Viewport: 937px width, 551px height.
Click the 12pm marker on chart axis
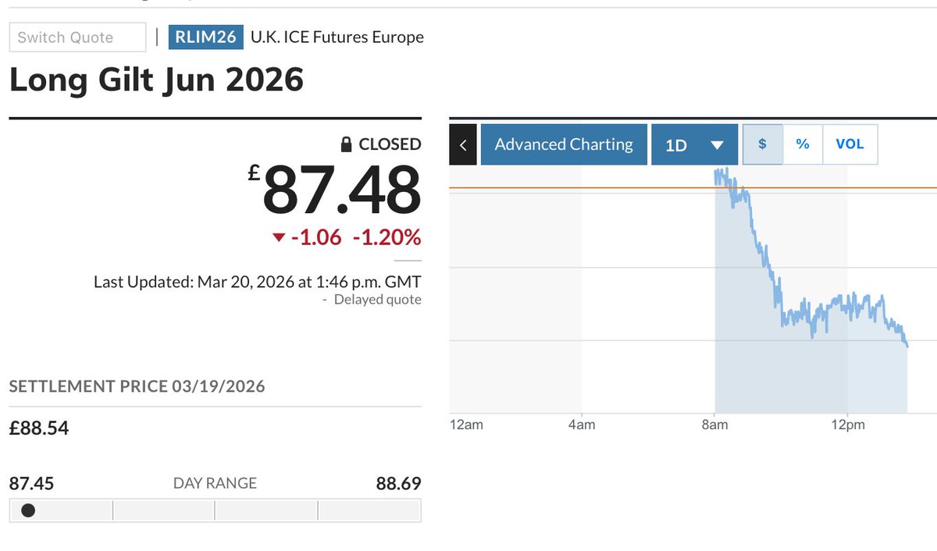click(848, 425)
